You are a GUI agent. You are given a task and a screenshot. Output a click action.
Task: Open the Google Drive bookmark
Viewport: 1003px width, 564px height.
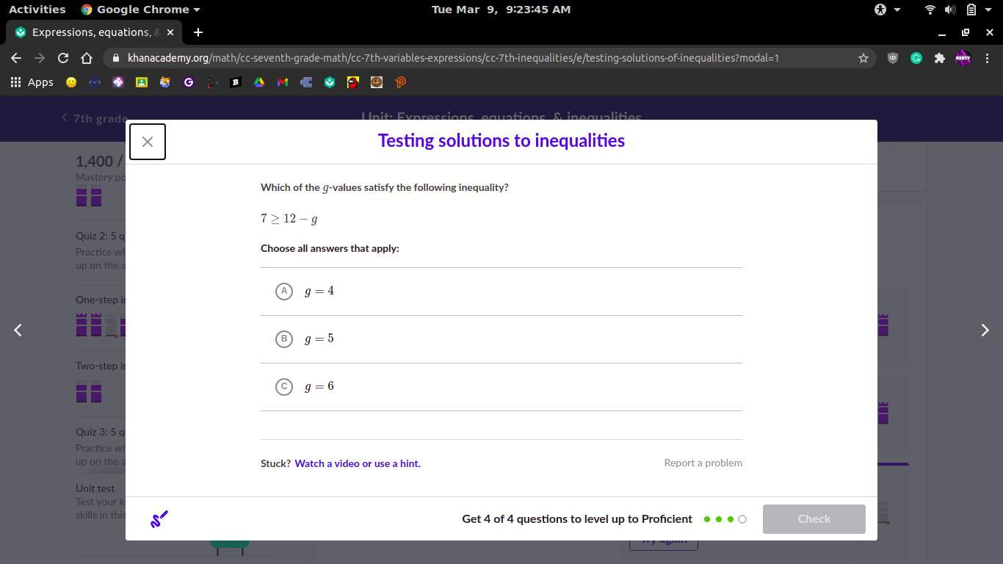pos(259,82)
